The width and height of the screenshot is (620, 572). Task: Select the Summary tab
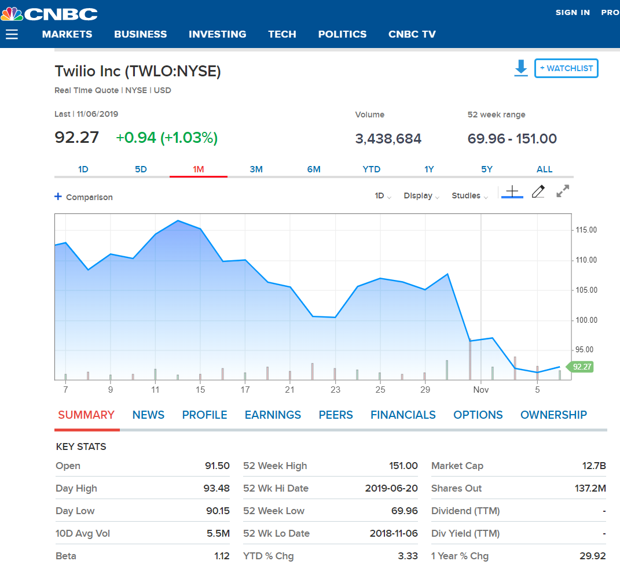[x=86, y=415]
